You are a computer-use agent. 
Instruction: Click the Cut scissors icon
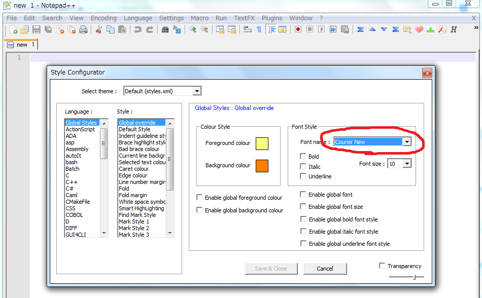click(98, 30)
